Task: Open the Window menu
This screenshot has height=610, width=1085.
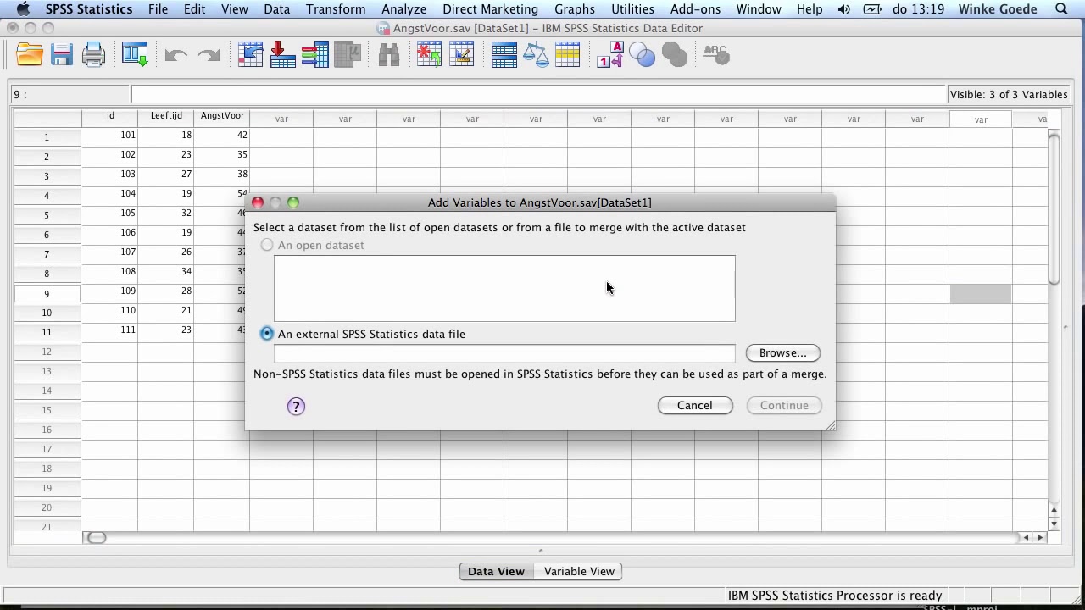Action: pos(759,9)
